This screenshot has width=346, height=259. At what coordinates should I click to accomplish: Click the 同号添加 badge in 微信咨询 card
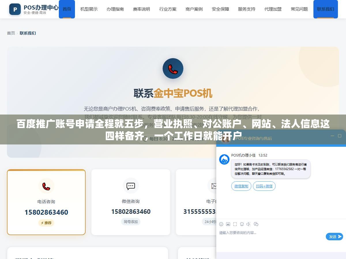pyautogui.click(x=131, y=222)
